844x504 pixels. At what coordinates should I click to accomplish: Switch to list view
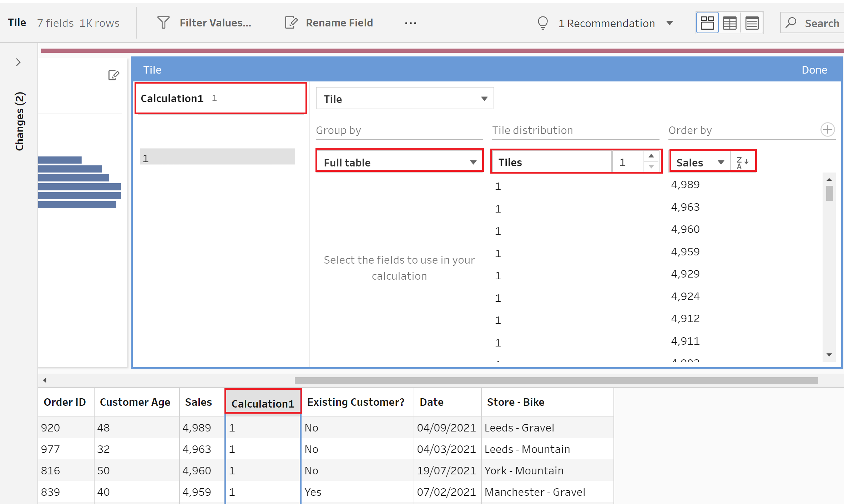click(x=752, y=23)
